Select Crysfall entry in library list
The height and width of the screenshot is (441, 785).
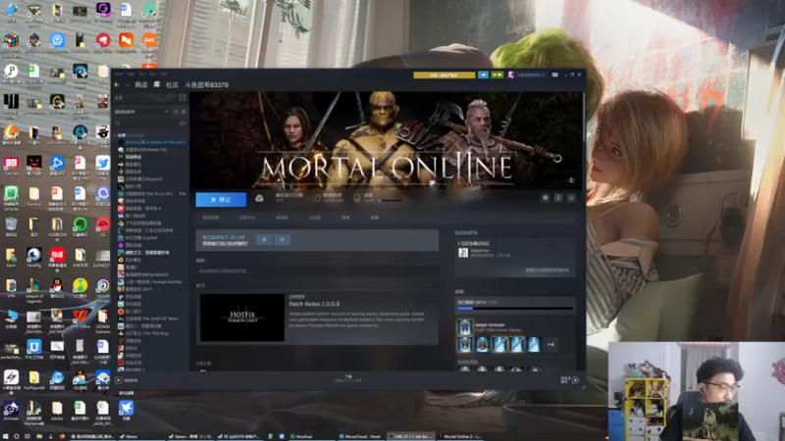point(137,238)
